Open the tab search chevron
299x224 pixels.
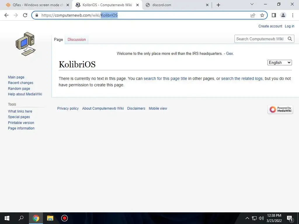click(x=252, y=4)
